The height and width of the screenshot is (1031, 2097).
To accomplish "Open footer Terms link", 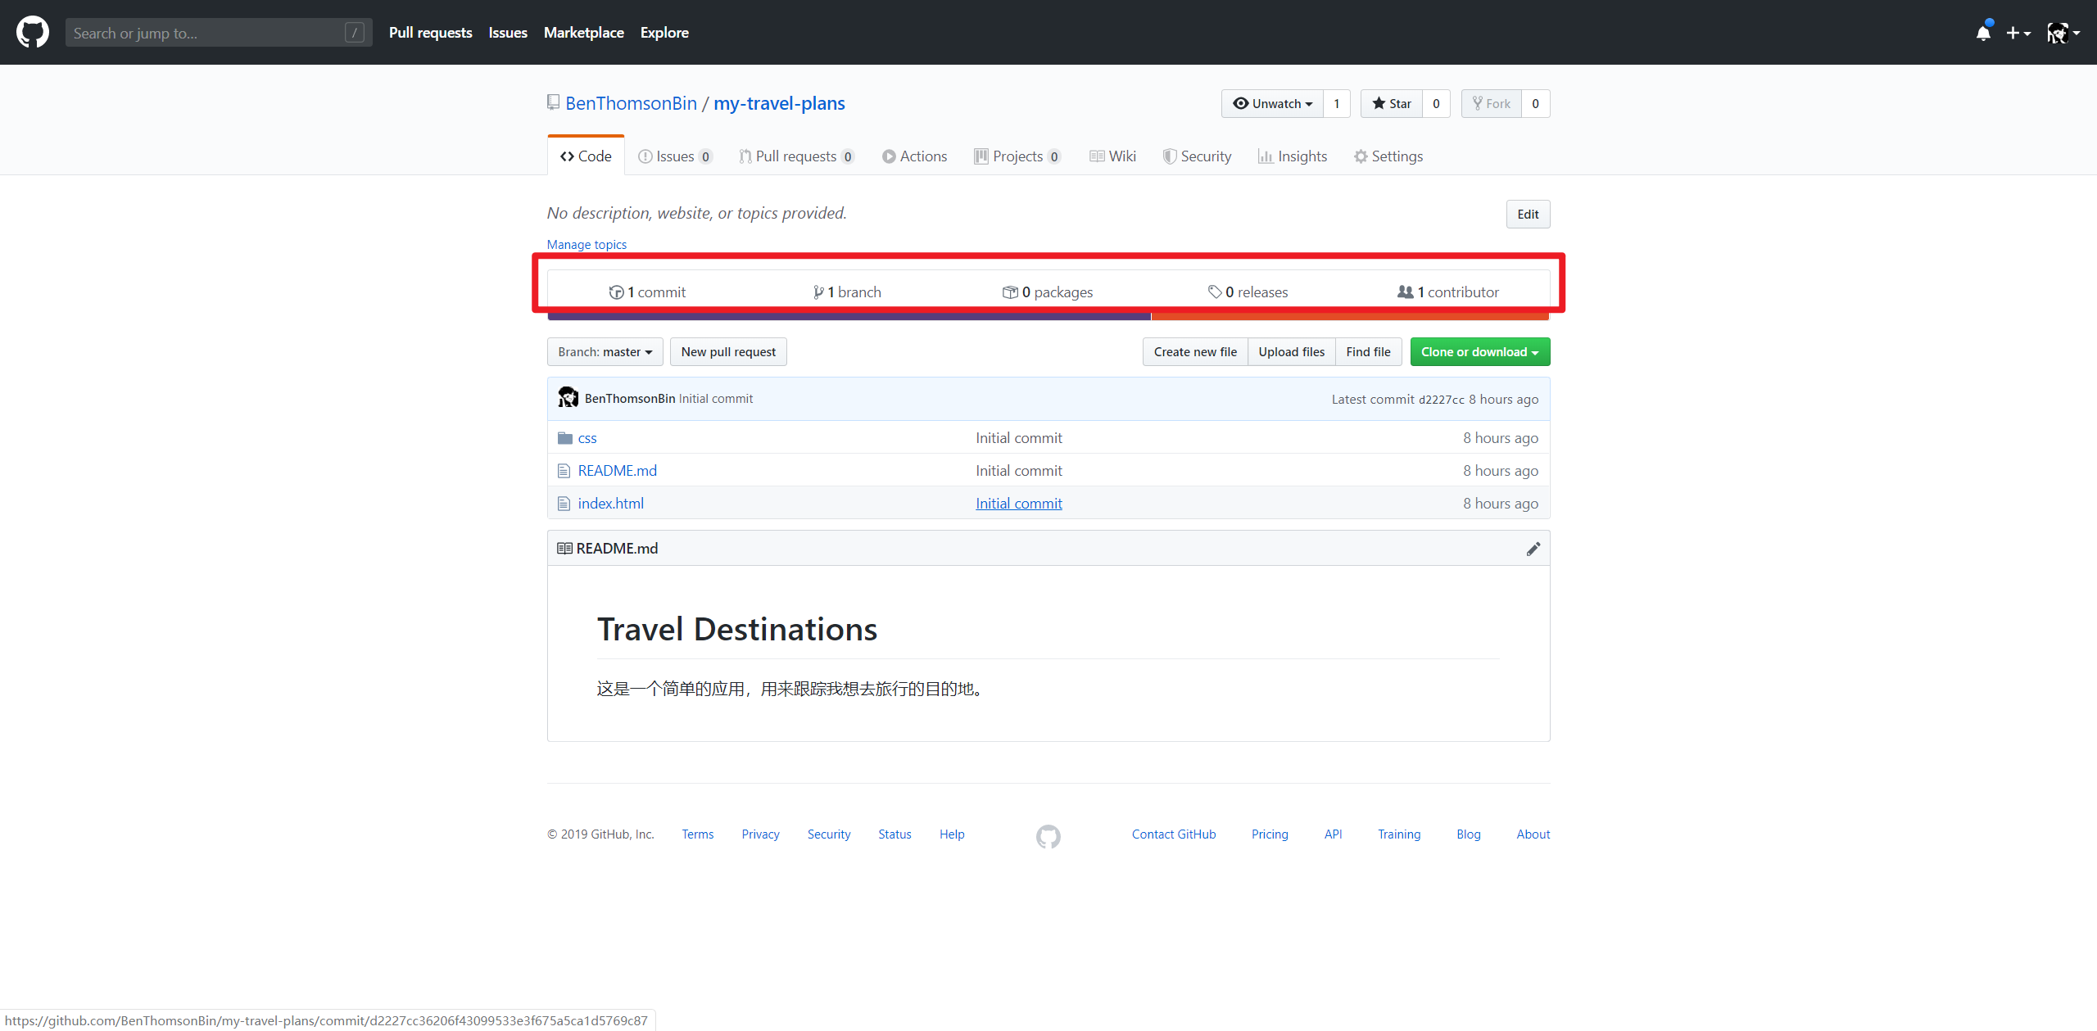I will click(697, 834).
